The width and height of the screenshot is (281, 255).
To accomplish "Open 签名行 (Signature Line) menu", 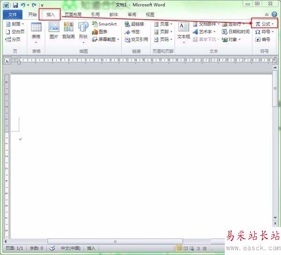I will click(234, 24).
